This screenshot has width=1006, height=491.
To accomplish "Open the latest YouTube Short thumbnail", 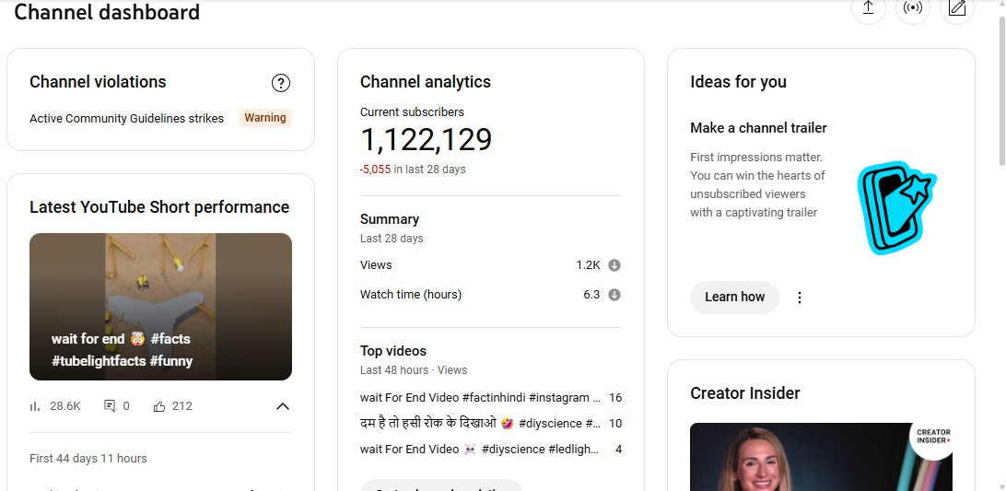I will (160, 306).
